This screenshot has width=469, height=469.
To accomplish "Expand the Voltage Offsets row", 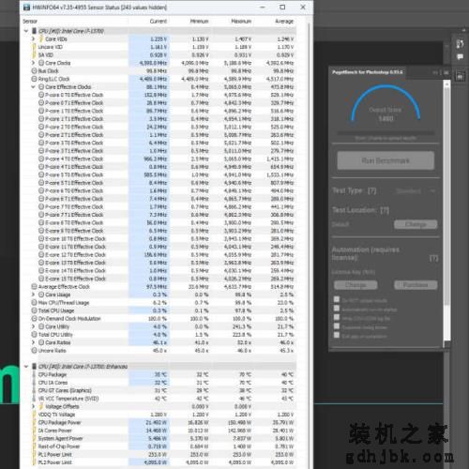I will pyautogui.click(x=34, y=406).
